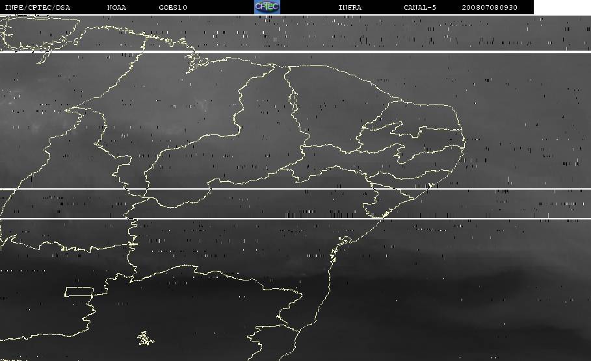Click the white block right of header bar
The height and width of the screenshot is (361, 591).
[x=562, y=7]
